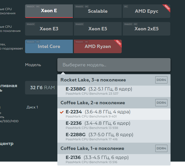Select the checked E-2234 4-core option
This screenshot has height=166, width=185.
tap(114, 114)
